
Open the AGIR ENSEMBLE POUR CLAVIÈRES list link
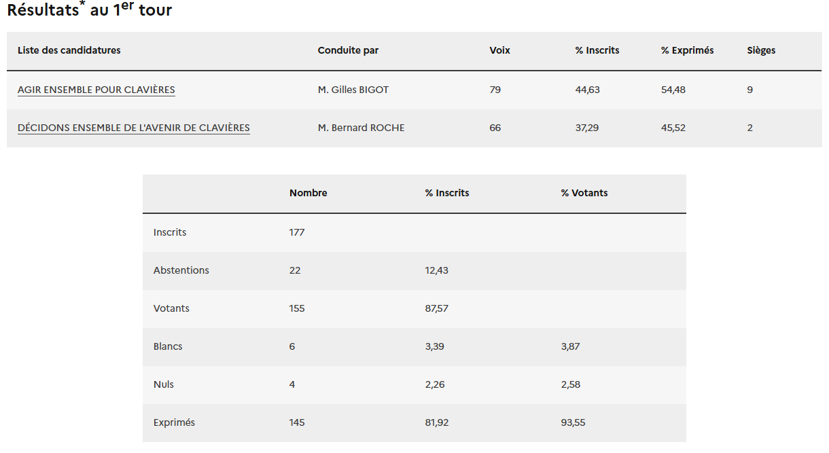[96, 90]
